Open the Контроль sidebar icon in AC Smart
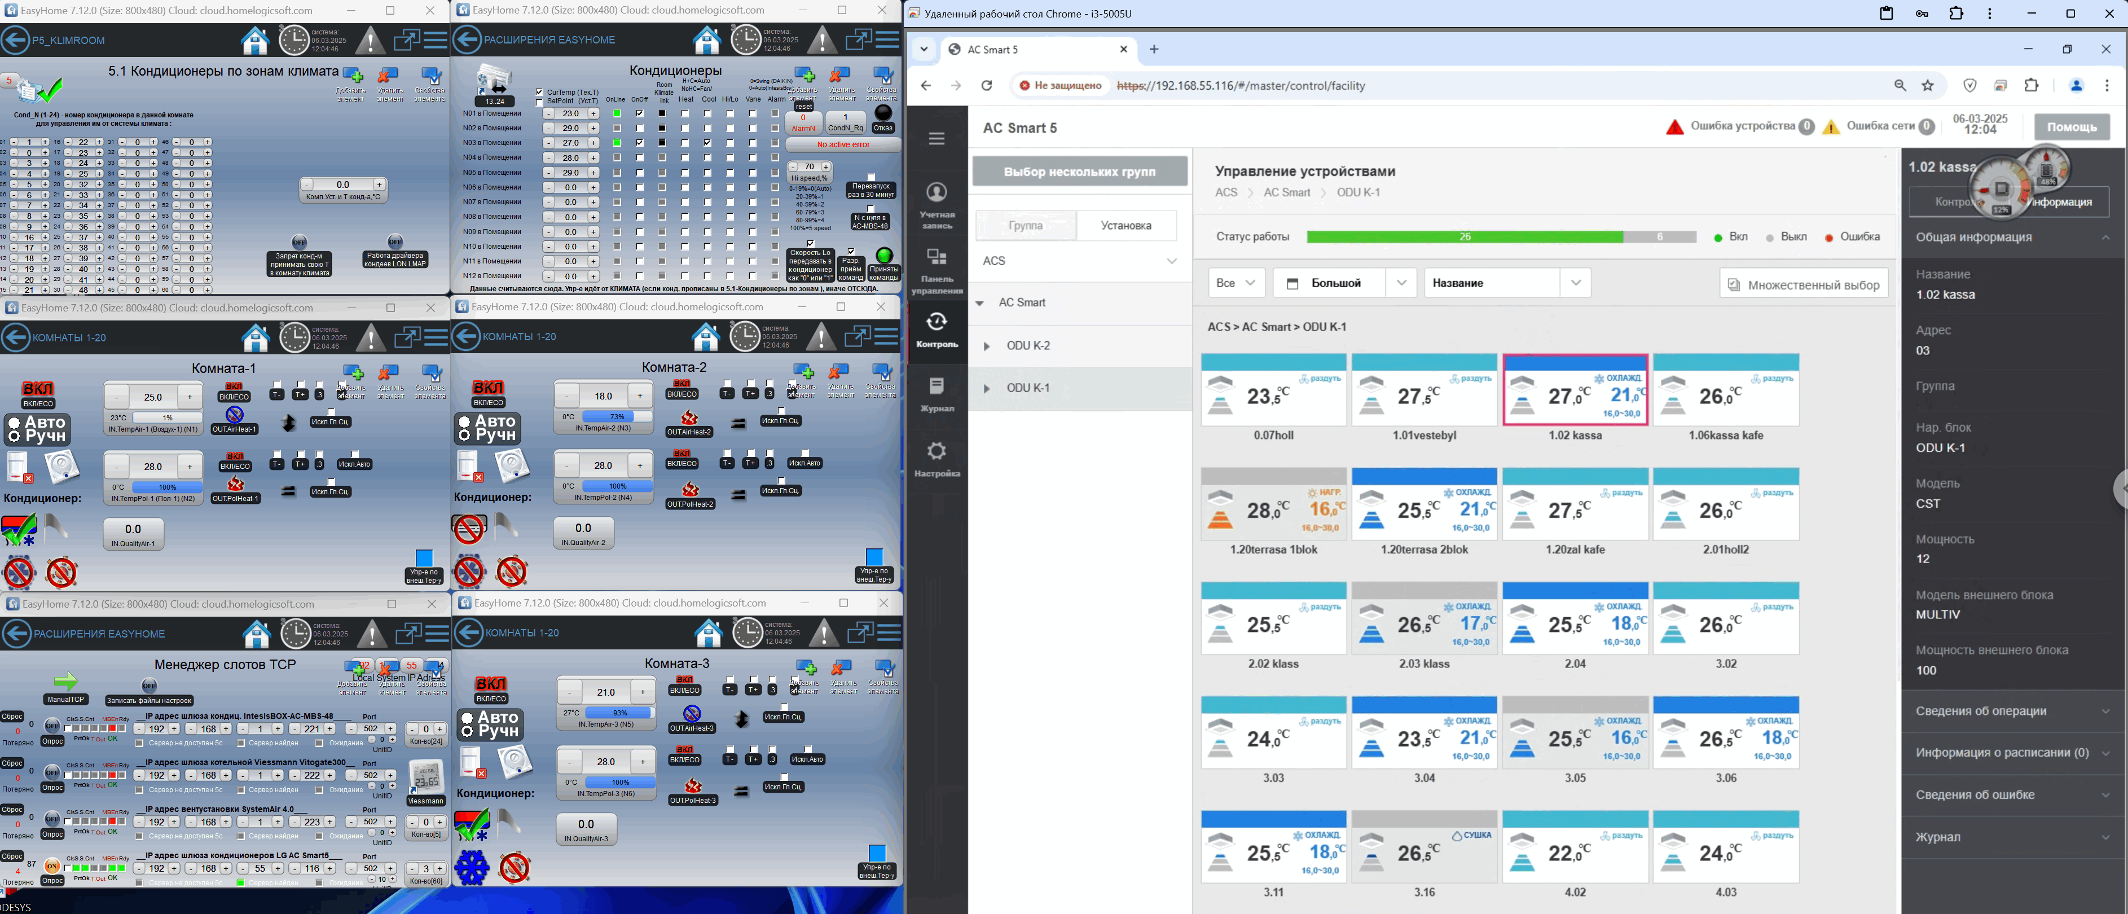The height and width of the screenshot is (914, 2128). click(936, 328)
